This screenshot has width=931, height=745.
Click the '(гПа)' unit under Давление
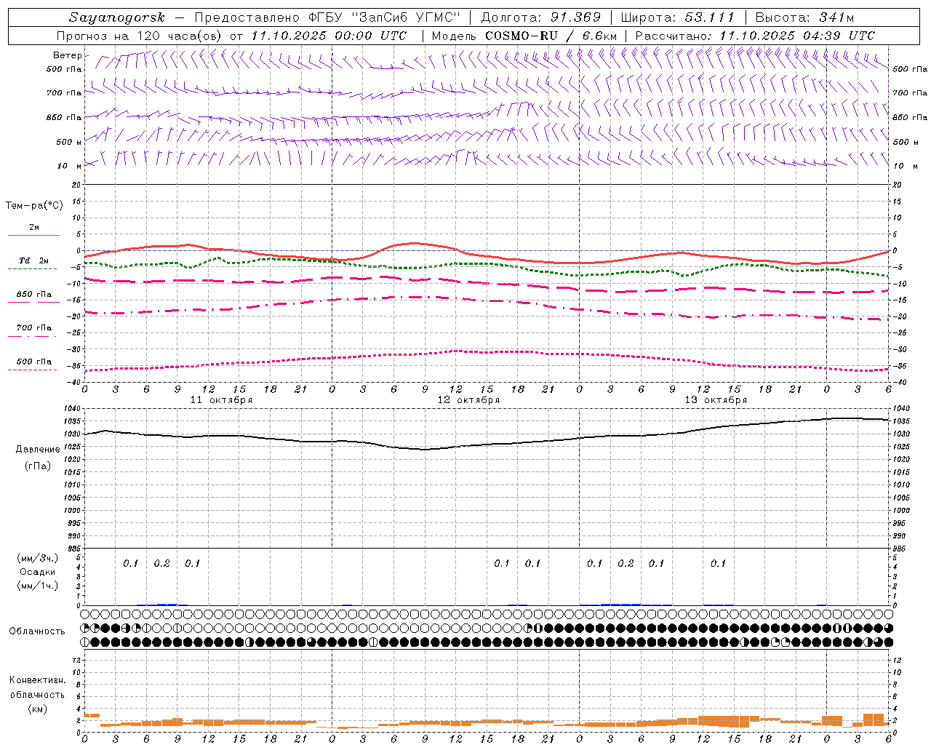pyautogui.click(x=38, y=466)
